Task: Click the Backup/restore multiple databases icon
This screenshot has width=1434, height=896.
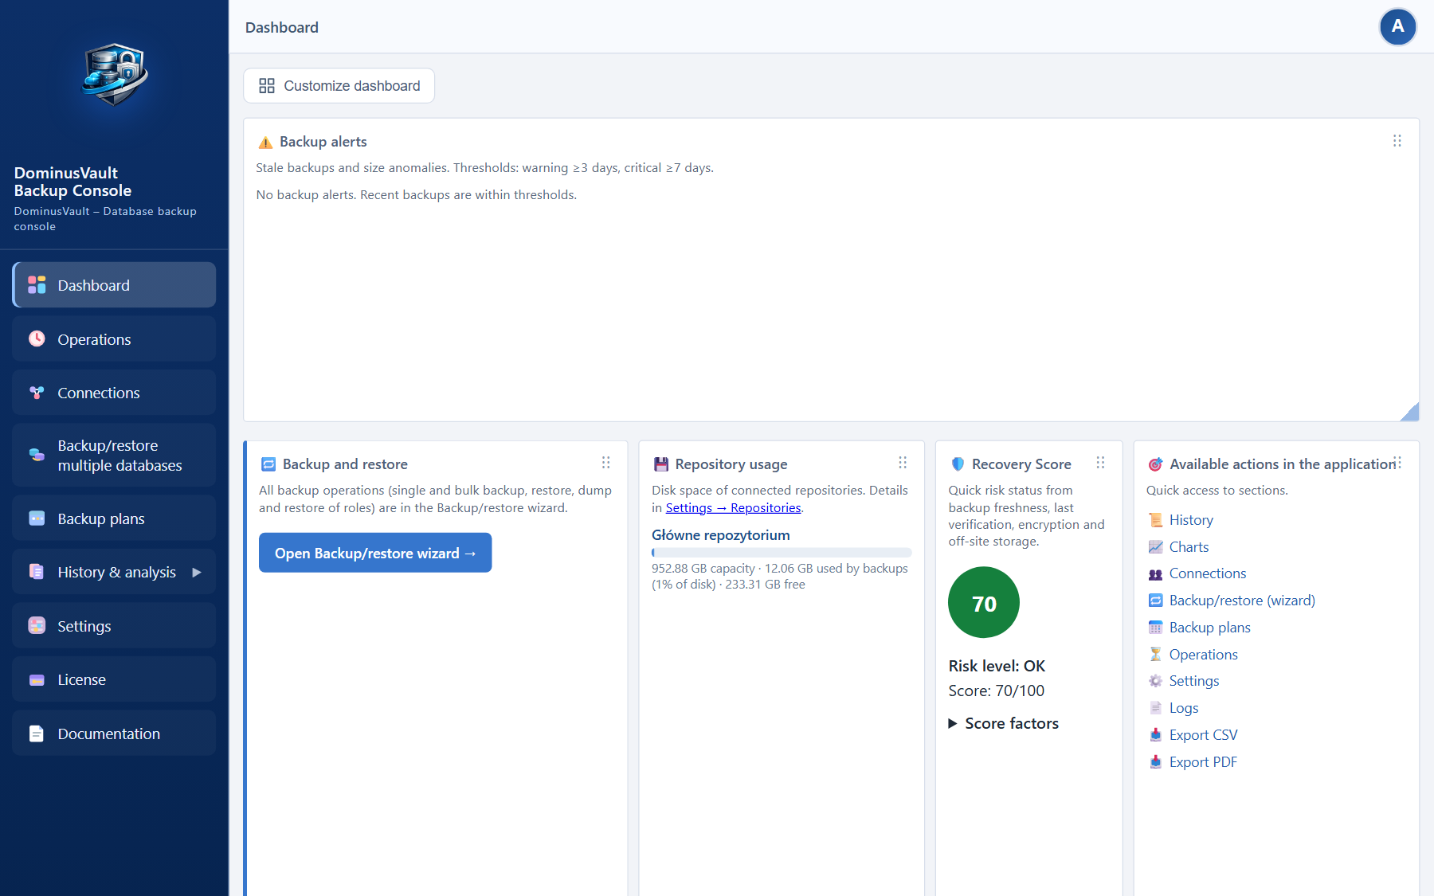Action: pos(37,455)
